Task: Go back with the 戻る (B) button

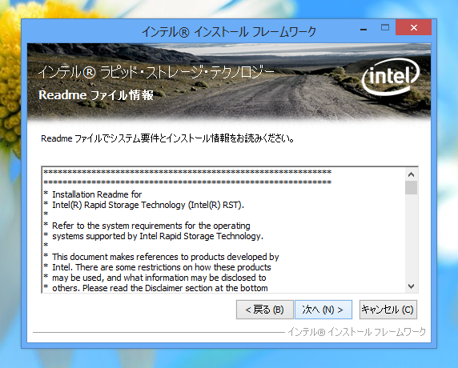Action: tap(265, 310)
